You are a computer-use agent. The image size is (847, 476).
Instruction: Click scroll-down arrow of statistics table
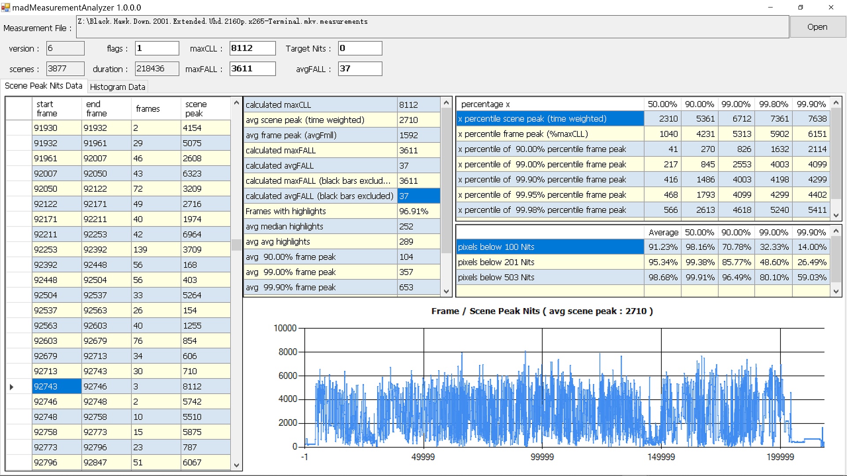coord(446,291)
